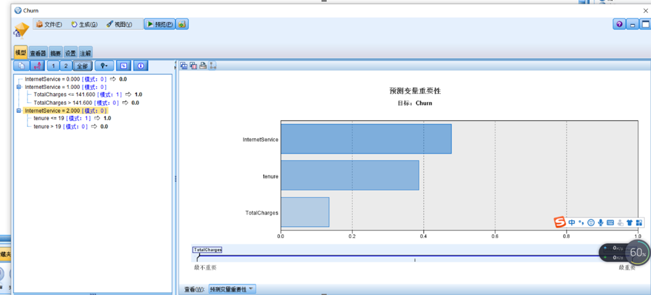Open the 预测变量重要性 view dropdown

click(232, 289)
